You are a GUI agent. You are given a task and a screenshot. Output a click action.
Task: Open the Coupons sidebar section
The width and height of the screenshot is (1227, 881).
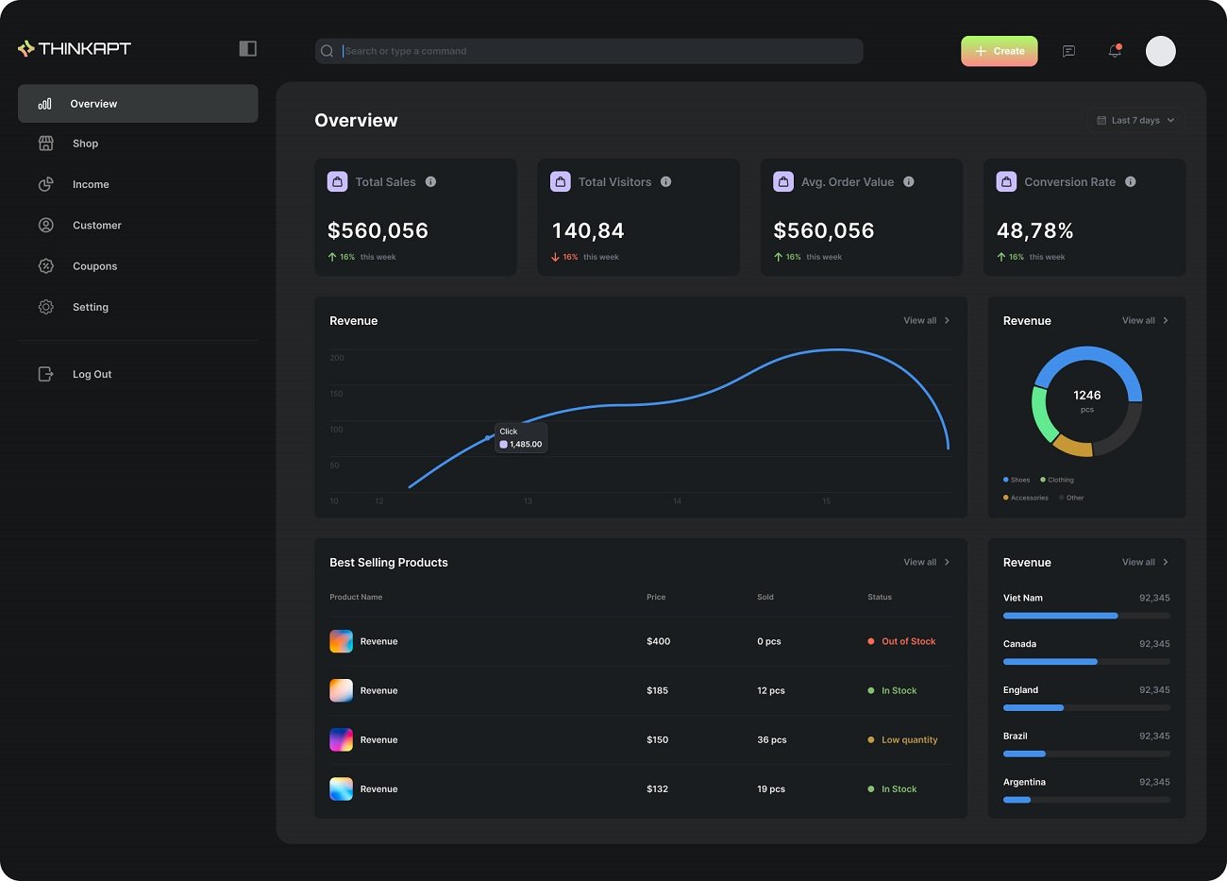94,266
